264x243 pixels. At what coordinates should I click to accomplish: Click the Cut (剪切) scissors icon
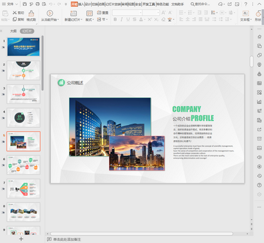point(15,13)
